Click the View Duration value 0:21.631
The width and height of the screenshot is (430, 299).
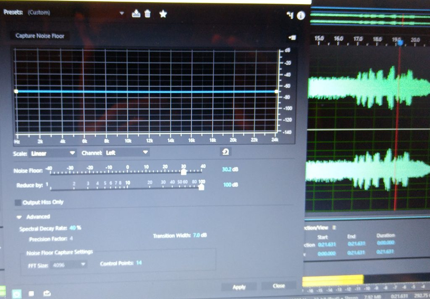pos(385,251)
